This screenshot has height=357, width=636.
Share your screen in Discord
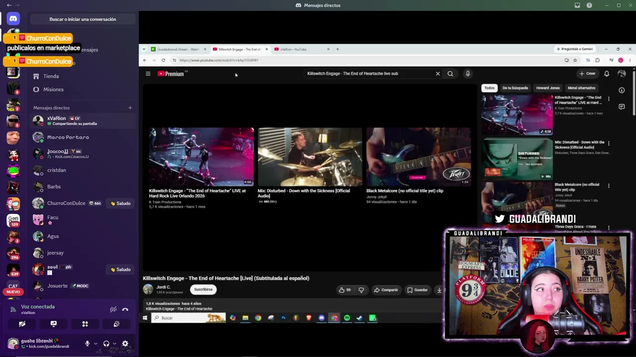[54, 324]
